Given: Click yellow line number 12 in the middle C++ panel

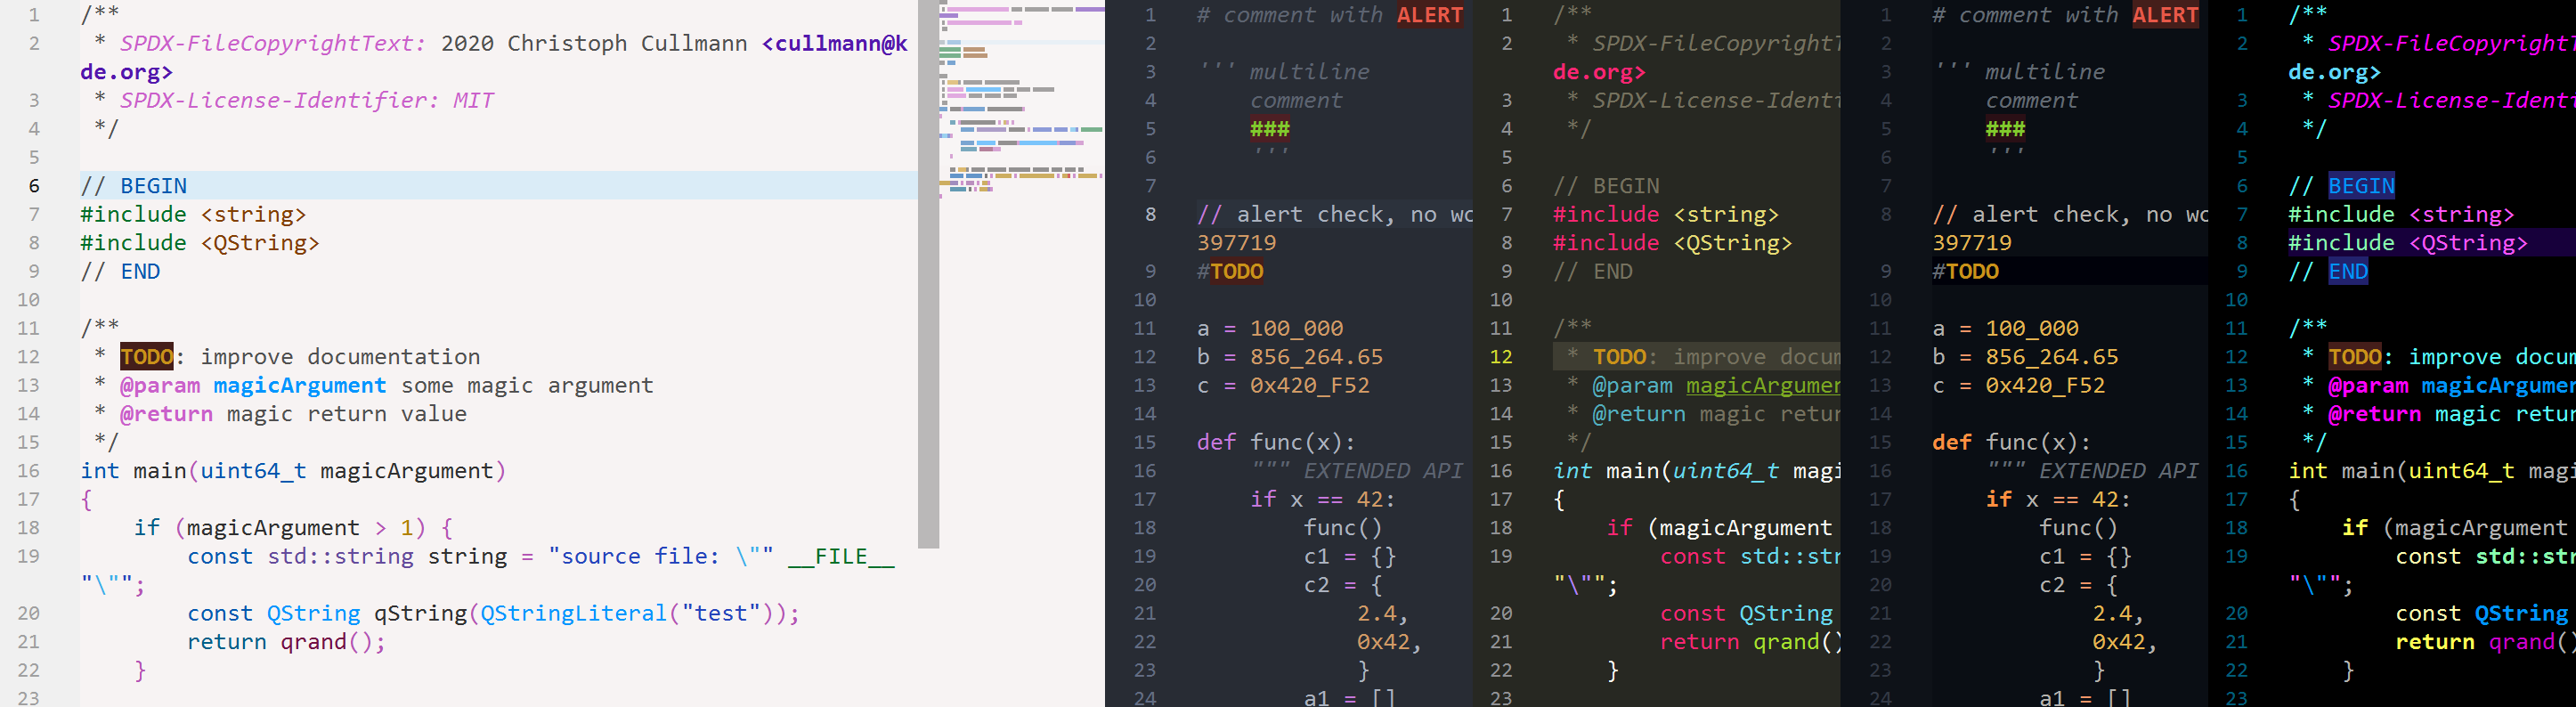Looking at the screenshot, I should [x=1500, y=357].
